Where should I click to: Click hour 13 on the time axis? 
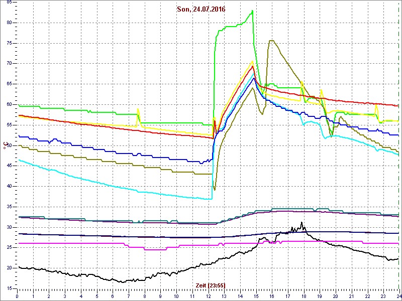(224, 296)
